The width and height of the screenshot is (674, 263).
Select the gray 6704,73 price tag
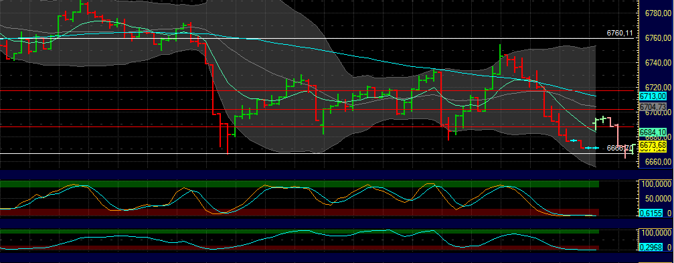tap(653, 106)
